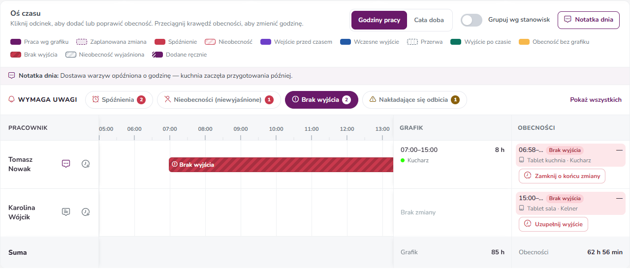Click Brak zmiany schedule cell
630x269 pixels.
[x=452, y=212]
